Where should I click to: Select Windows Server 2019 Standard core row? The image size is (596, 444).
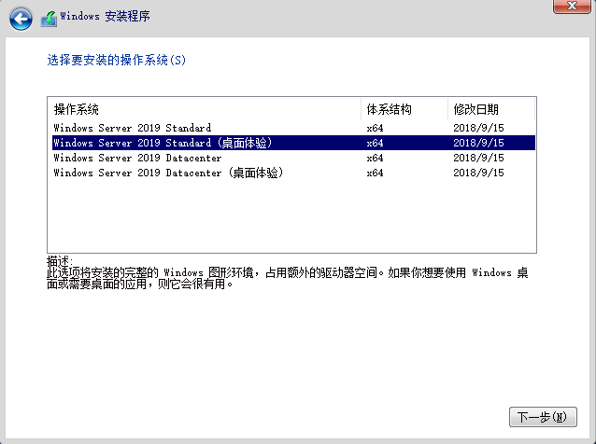pyautogui.click(x=293, y=128)
